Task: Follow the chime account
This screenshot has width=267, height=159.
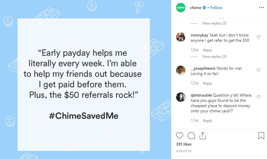Action: click(x=216, y=8)
